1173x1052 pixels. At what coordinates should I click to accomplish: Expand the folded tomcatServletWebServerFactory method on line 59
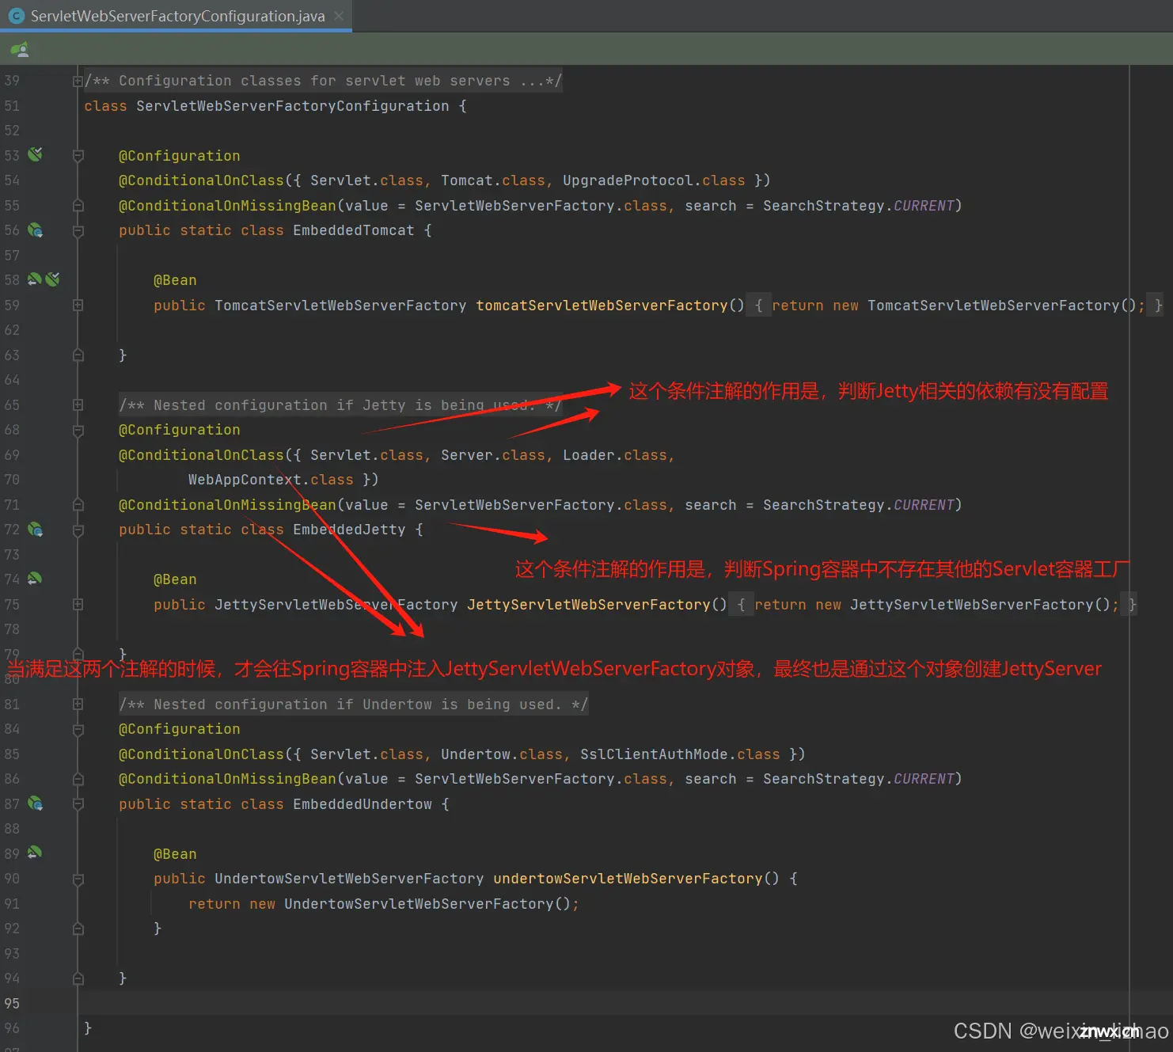78,305
